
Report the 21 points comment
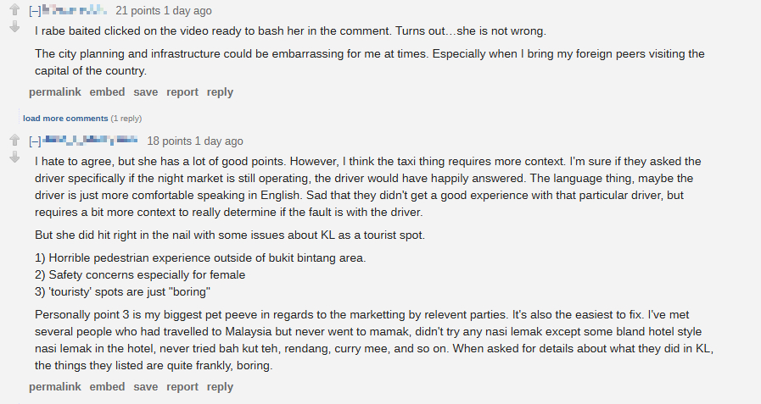[182, 91]
